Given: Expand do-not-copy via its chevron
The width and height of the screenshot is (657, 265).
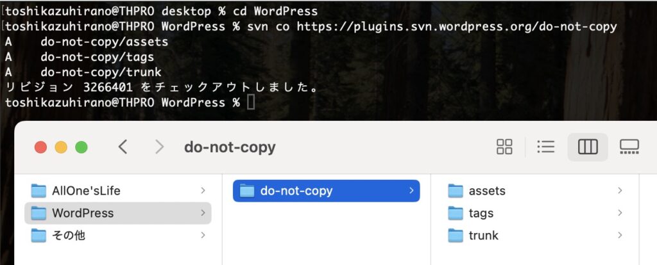Looking at the screenshot, I should click(411, 191).
